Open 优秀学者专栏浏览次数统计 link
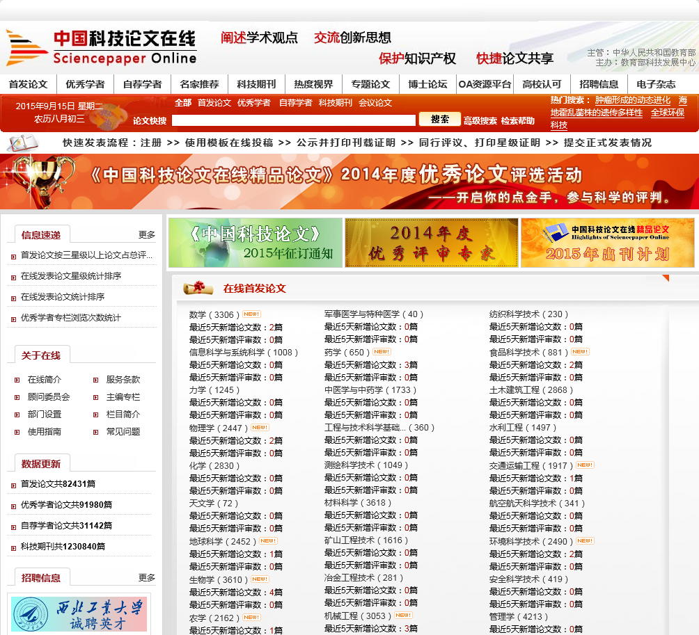The width and height of the screenshot is (699, 635). click(71, 317)
